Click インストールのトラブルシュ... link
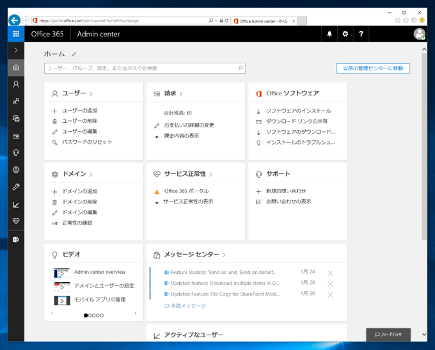 [x=300, y=143]
